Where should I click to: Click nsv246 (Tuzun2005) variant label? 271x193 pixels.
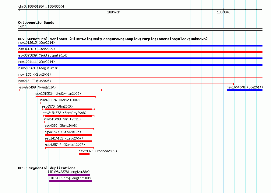click(x=35, y=81)
